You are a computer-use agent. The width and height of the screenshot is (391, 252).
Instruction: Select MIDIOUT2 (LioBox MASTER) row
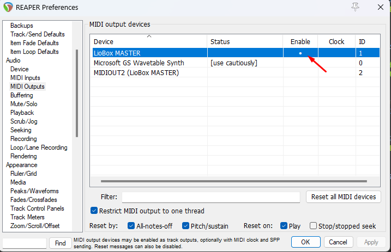coord(235,73)
